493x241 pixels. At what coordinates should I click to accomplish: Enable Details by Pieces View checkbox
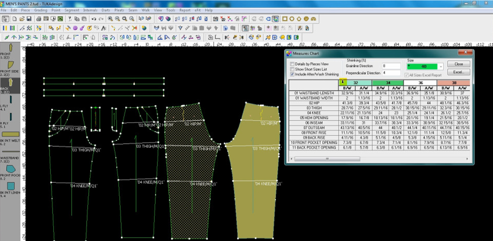tap(292, 64)
